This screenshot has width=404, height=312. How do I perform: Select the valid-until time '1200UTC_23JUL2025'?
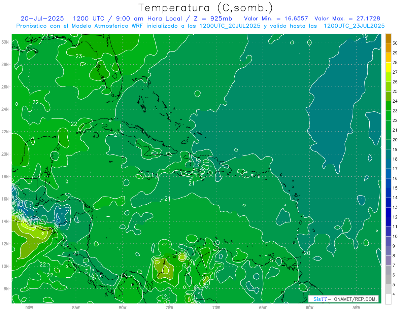[354, 26]
